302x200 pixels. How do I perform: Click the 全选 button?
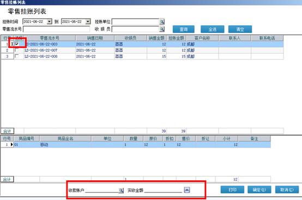click(x=213, y=30)
